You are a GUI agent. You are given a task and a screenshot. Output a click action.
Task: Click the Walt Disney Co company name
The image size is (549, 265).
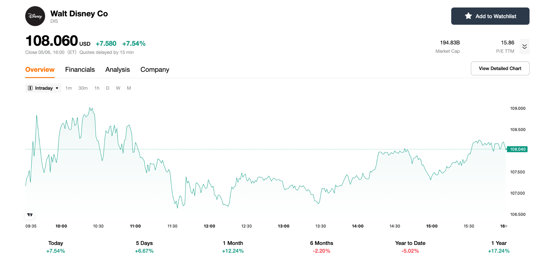(79, 14)
